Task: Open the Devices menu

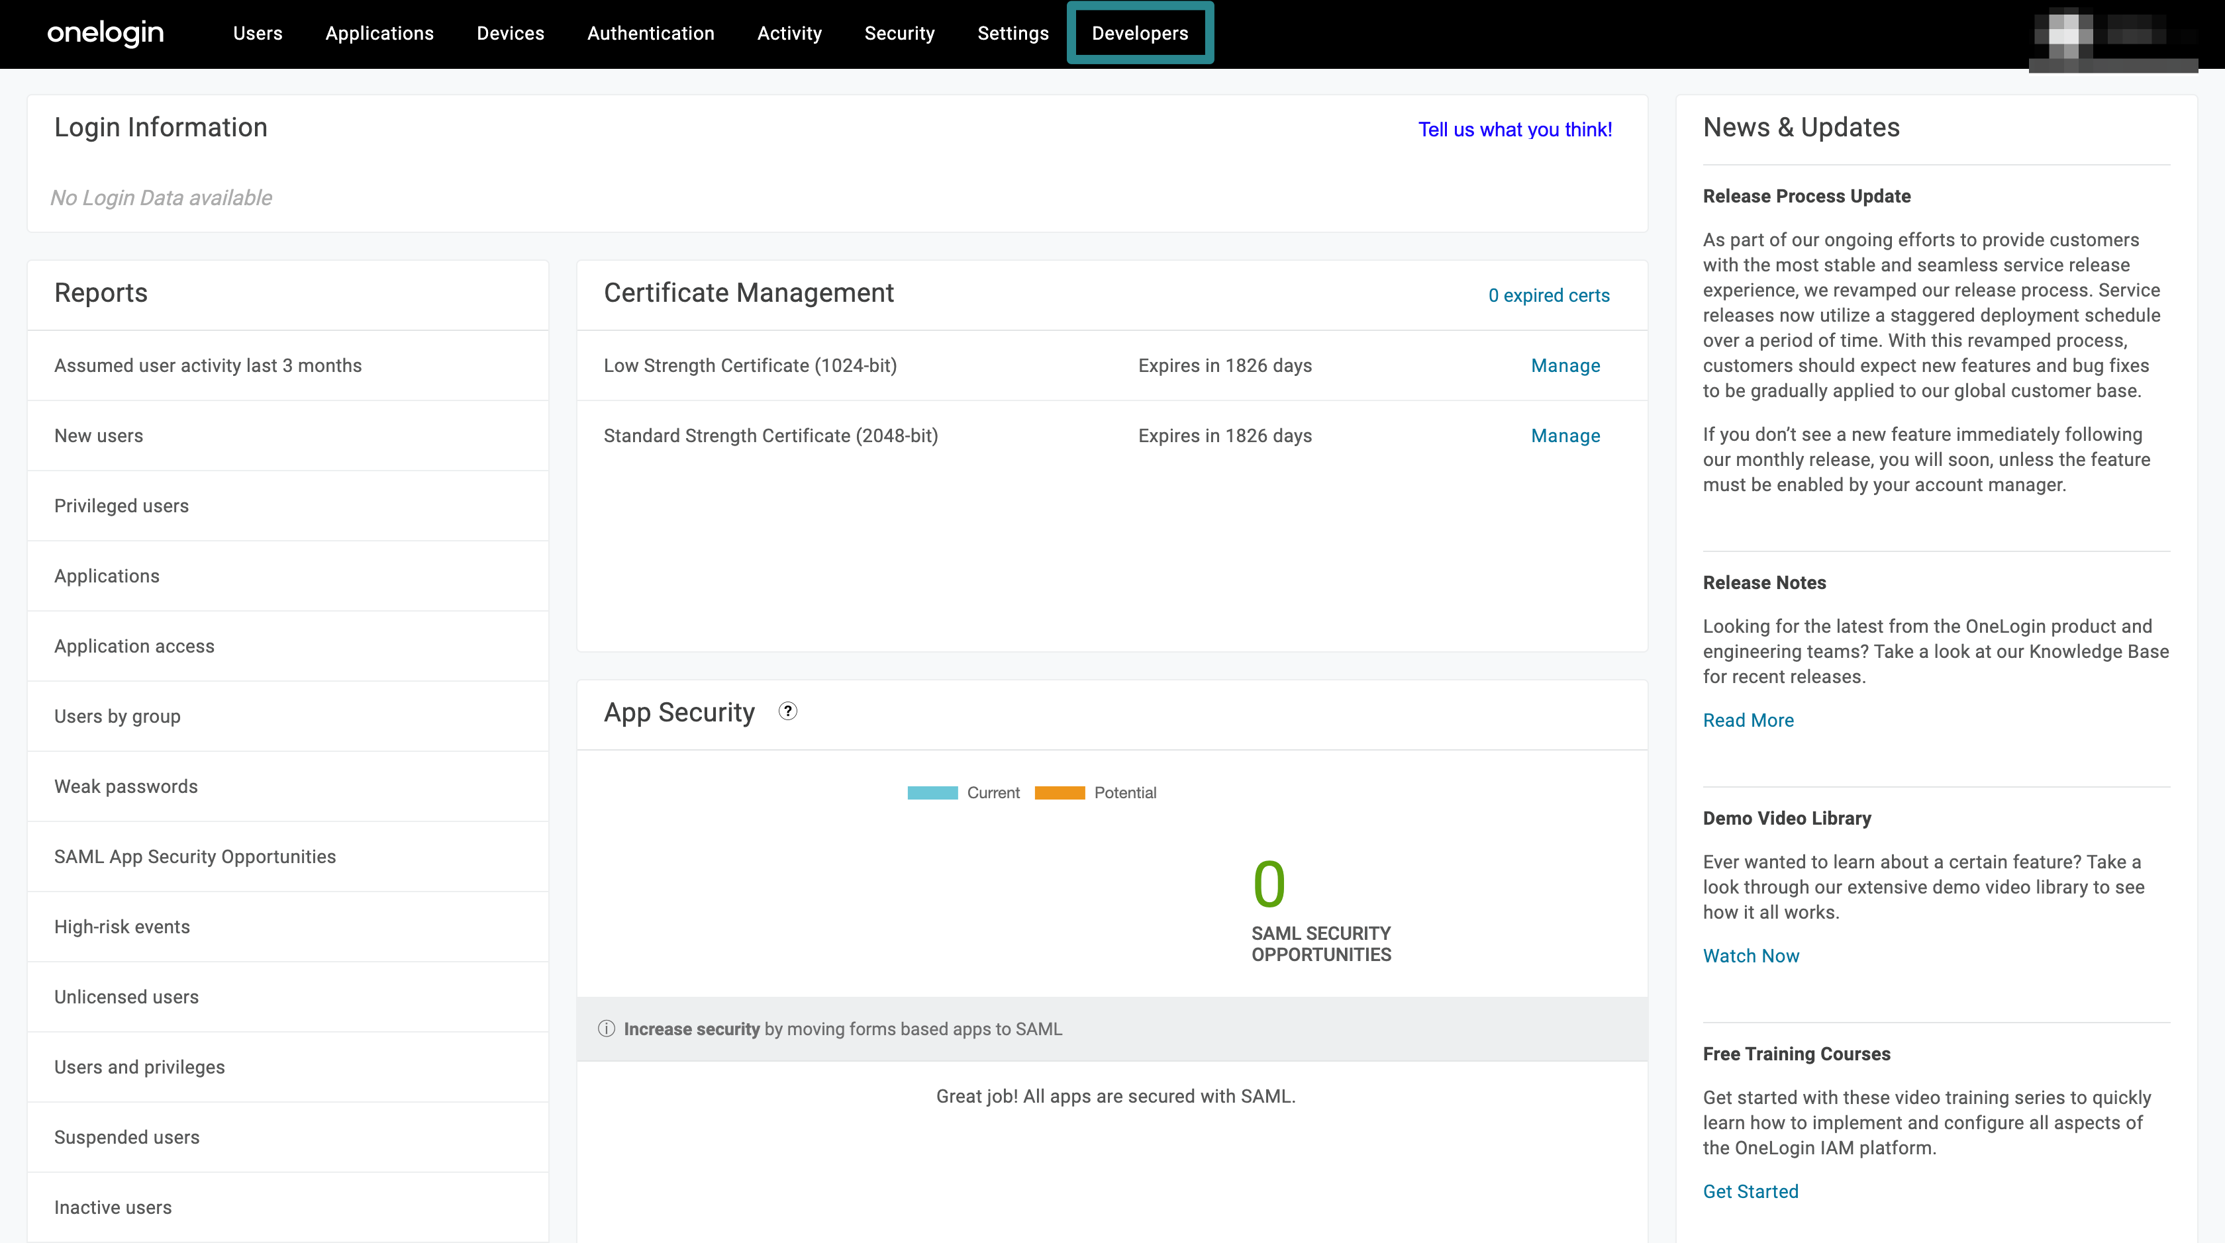Action: tap(511, 33)
